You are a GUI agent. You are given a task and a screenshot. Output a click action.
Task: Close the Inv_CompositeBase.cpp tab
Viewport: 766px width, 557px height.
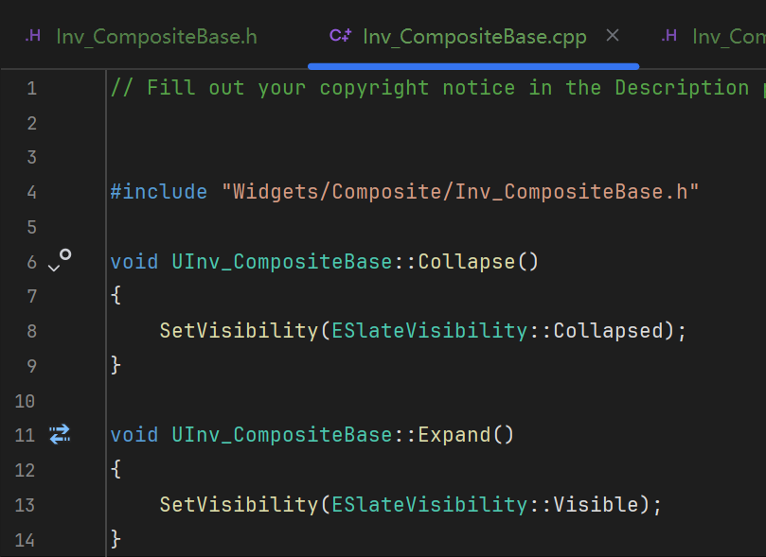point(612,36)
